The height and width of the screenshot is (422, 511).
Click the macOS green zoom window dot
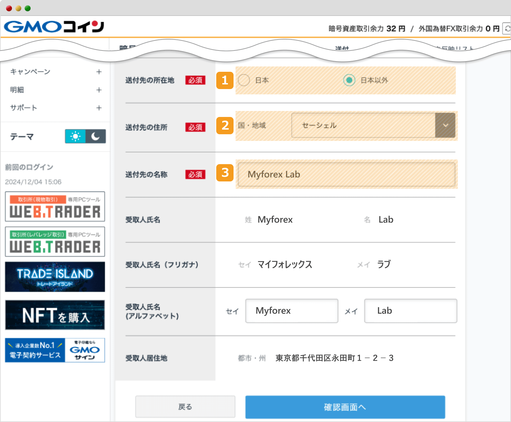(28, 8)
